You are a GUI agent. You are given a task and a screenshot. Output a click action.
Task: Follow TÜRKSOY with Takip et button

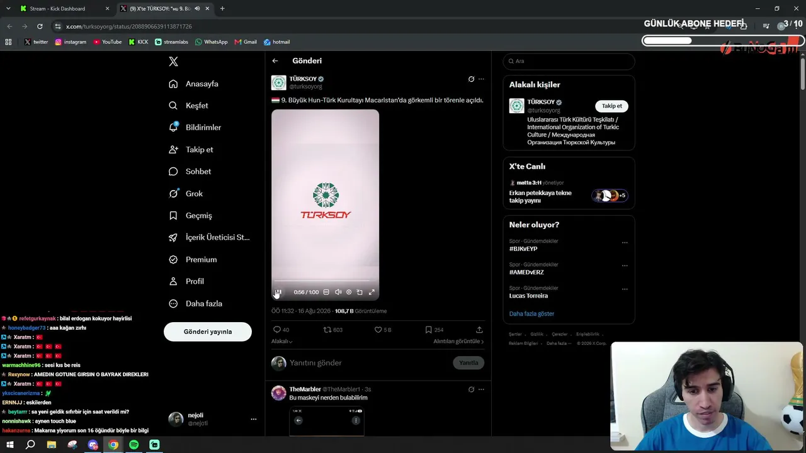611,106
